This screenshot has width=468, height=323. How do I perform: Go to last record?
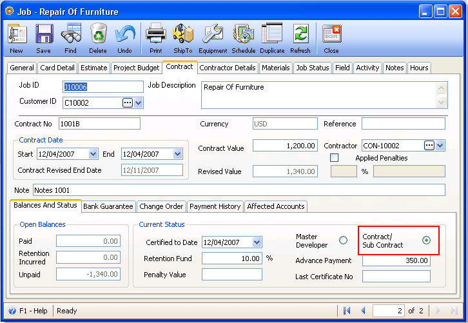[x=454, y=311]
